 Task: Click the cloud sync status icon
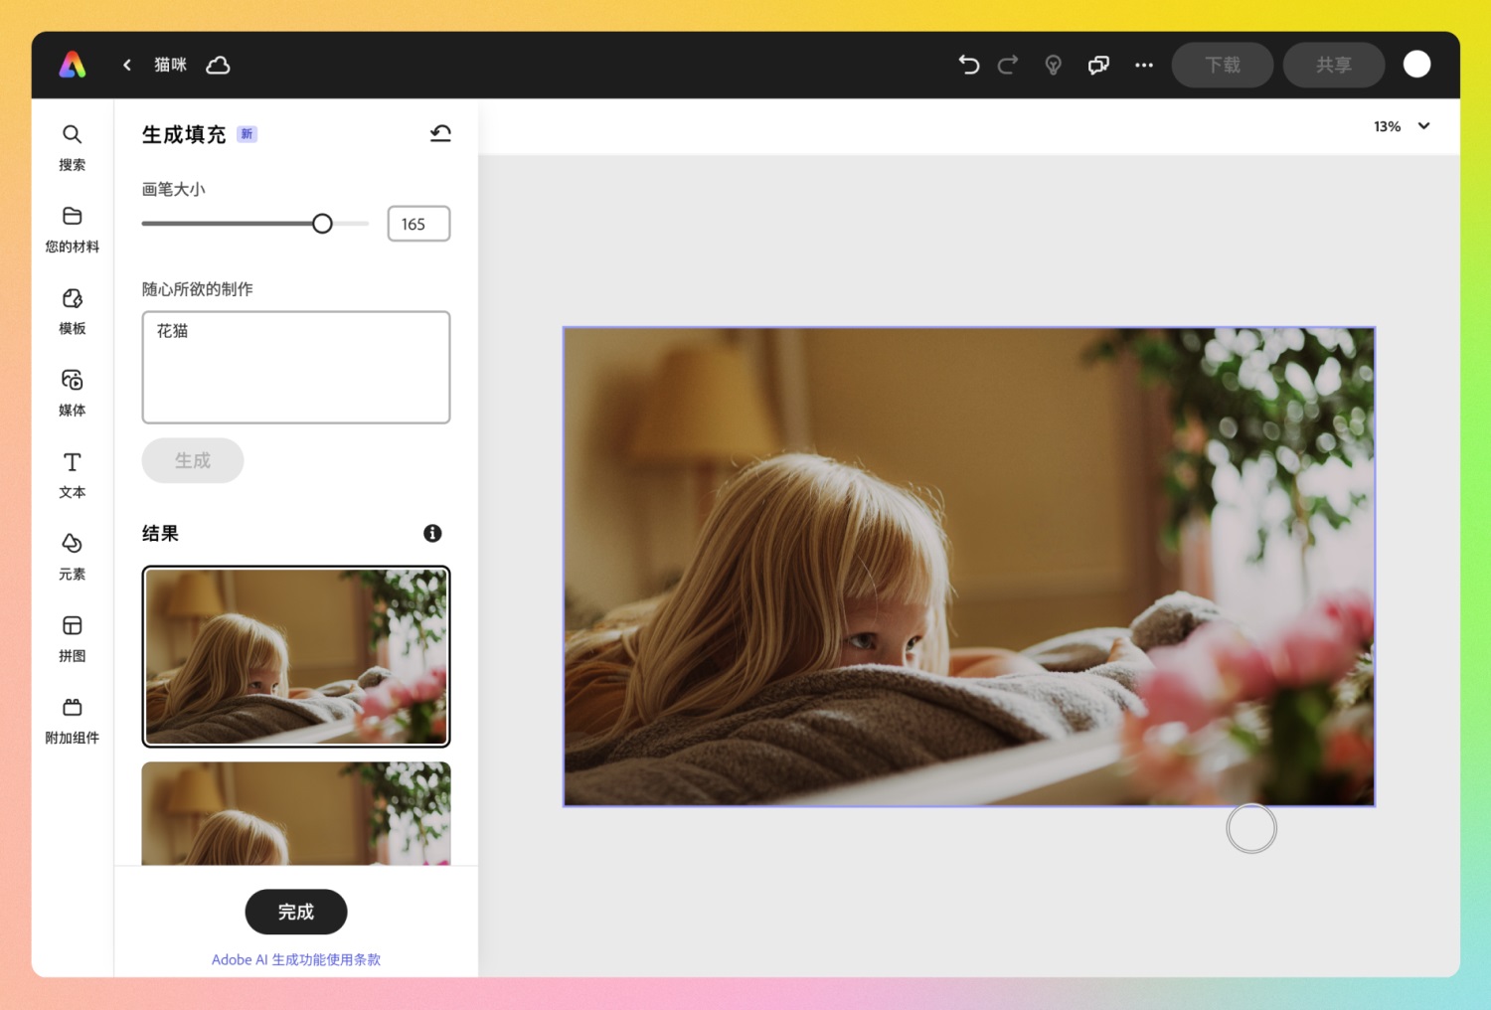[218, 65]
